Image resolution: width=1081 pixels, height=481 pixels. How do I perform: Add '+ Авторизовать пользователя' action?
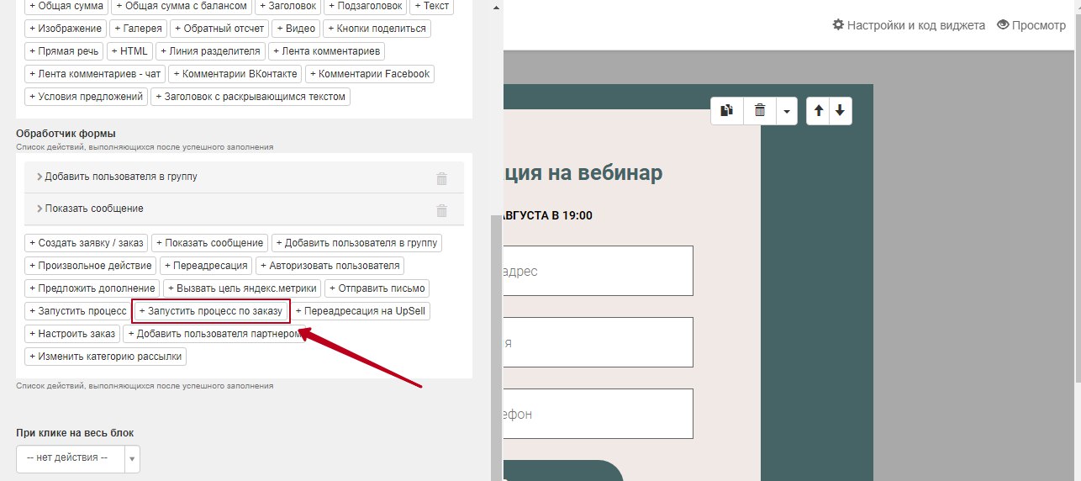[330, 266]
